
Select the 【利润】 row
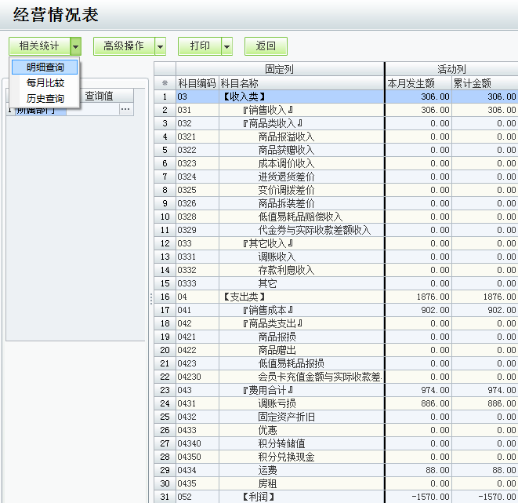point(336,497)
